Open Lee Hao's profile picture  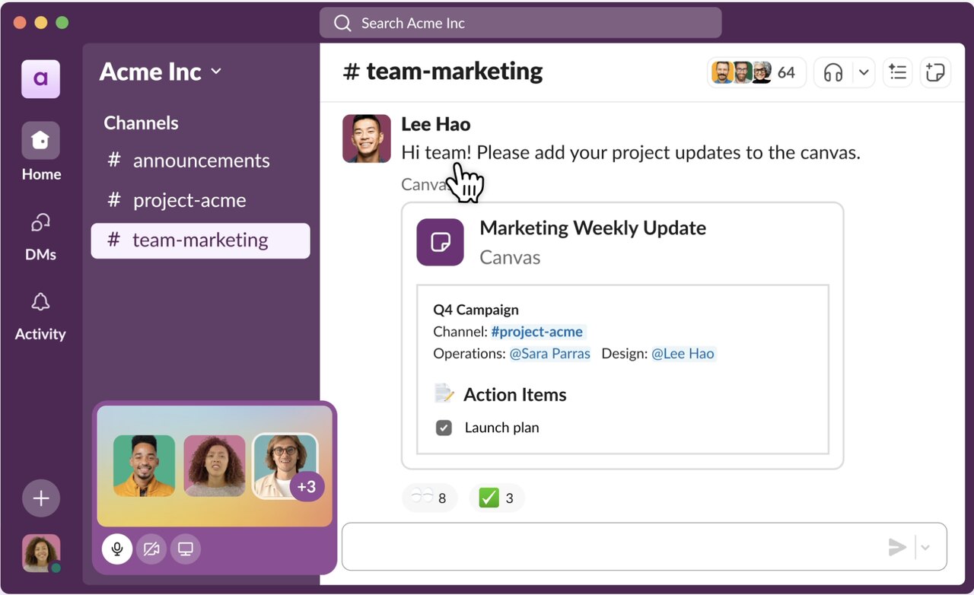click(367, 138)
